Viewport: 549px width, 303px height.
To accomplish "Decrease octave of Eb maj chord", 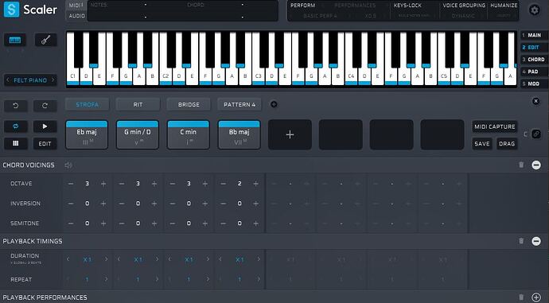I will (x=71, y=184).
